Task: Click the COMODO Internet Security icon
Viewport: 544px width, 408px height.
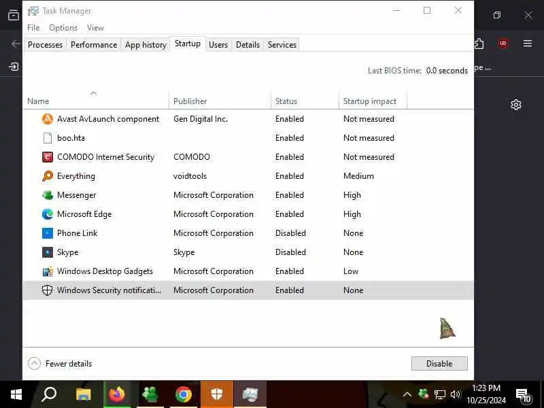Action: tap(48, 157)
